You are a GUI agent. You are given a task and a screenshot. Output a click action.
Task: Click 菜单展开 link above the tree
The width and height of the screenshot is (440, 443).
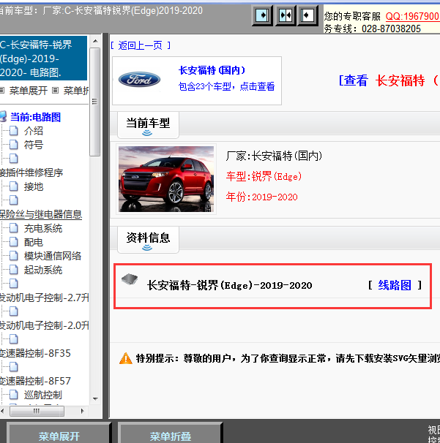29,91
